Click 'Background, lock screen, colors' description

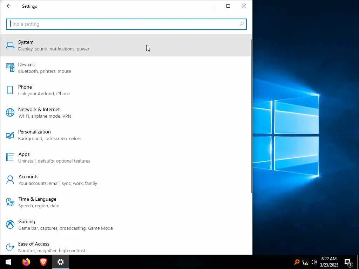(x=49, y=138)
